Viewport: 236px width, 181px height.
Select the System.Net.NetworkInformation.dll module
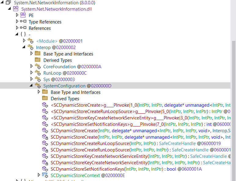(x=56, y=9)
